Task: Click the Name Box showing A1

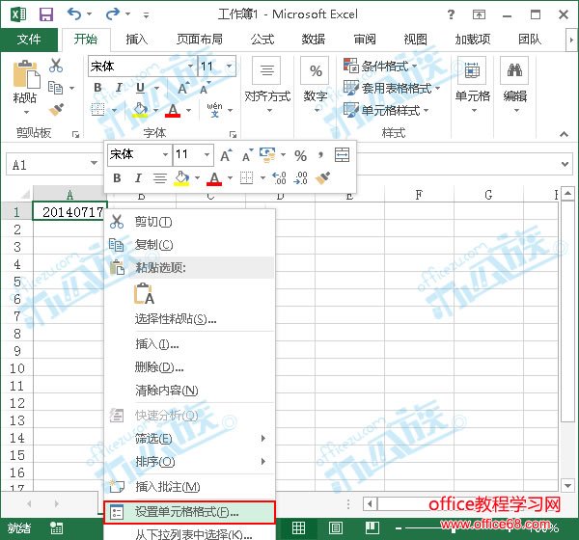Action: [x=52, y=165]
